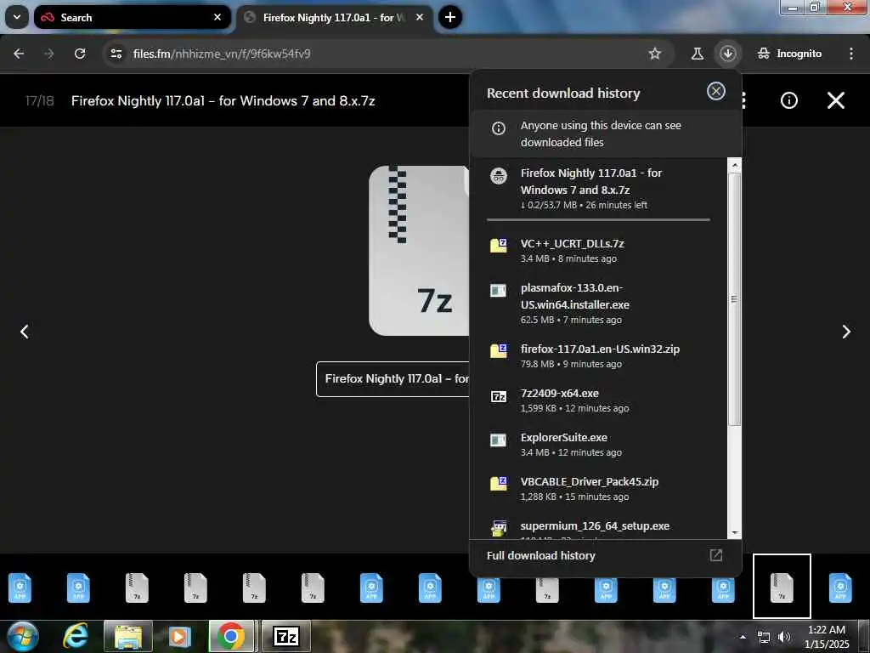Open the Windows Start menu
Screen dimensions: 870x653
coord(21,636)
